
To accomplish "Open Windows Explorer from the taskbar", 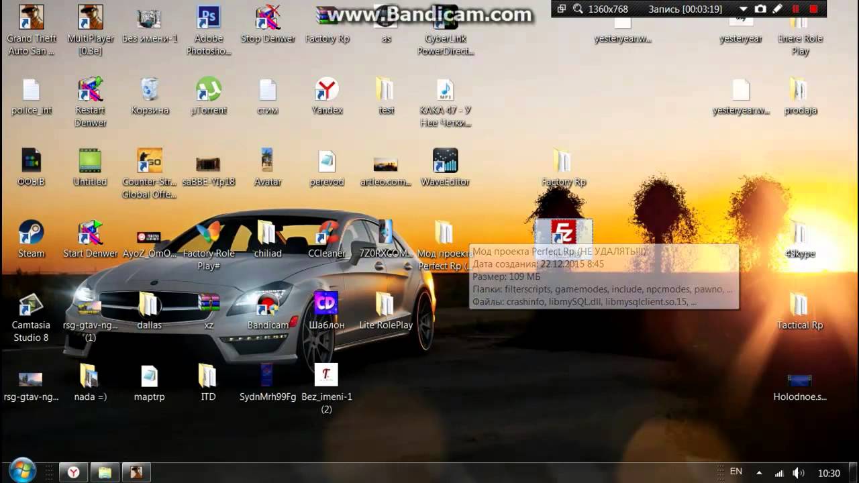I will (x=105, y=472).
